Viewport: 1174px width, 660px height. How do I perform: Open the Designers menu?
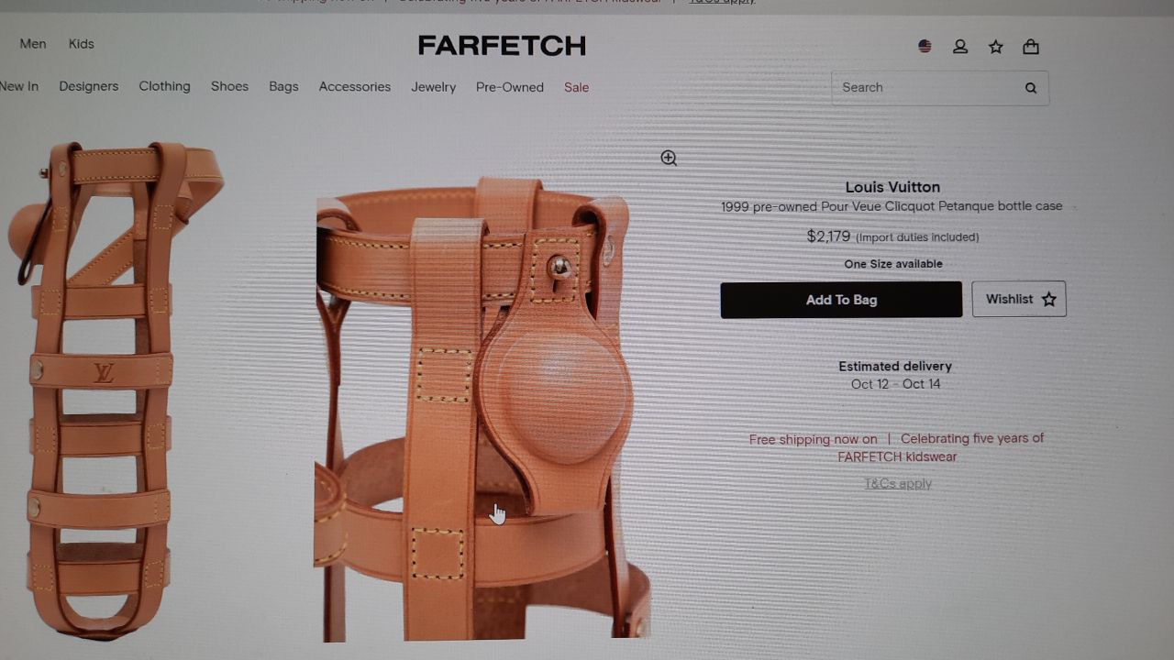(x=89, y=86)
